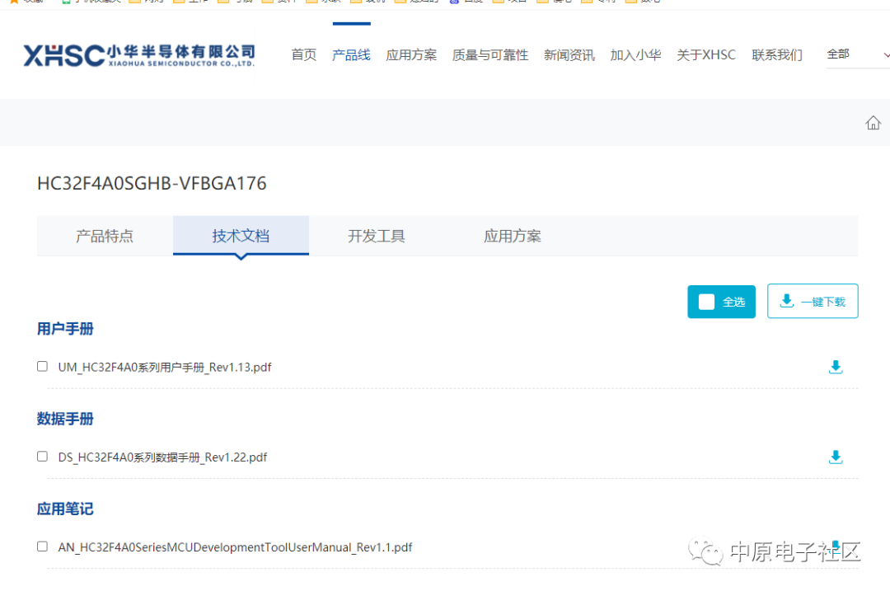Switch to the 应用方案 product tab
The height and width of the screenshot is (591, 890).
point(513,236)
